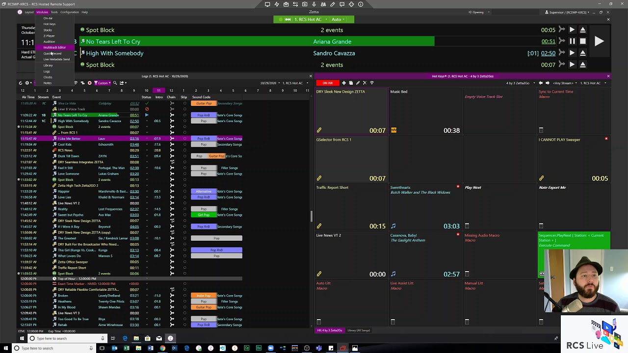Toggle Skip for Cool Kids row

point(184,145)
